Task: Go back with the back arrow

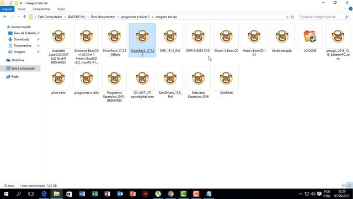Action: (x=5, y=17)
